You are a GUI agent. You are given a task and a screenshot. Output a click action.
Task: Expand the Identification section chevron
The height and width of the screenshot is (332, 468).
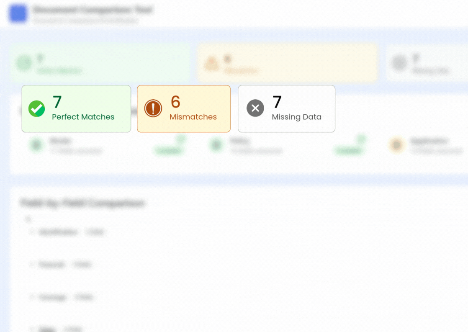click(32, 232)
